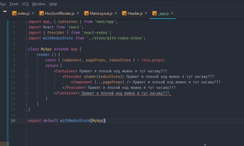Click the hide tool window minus icon
Viewport: 244px width, 146px height.
point(5,11)
